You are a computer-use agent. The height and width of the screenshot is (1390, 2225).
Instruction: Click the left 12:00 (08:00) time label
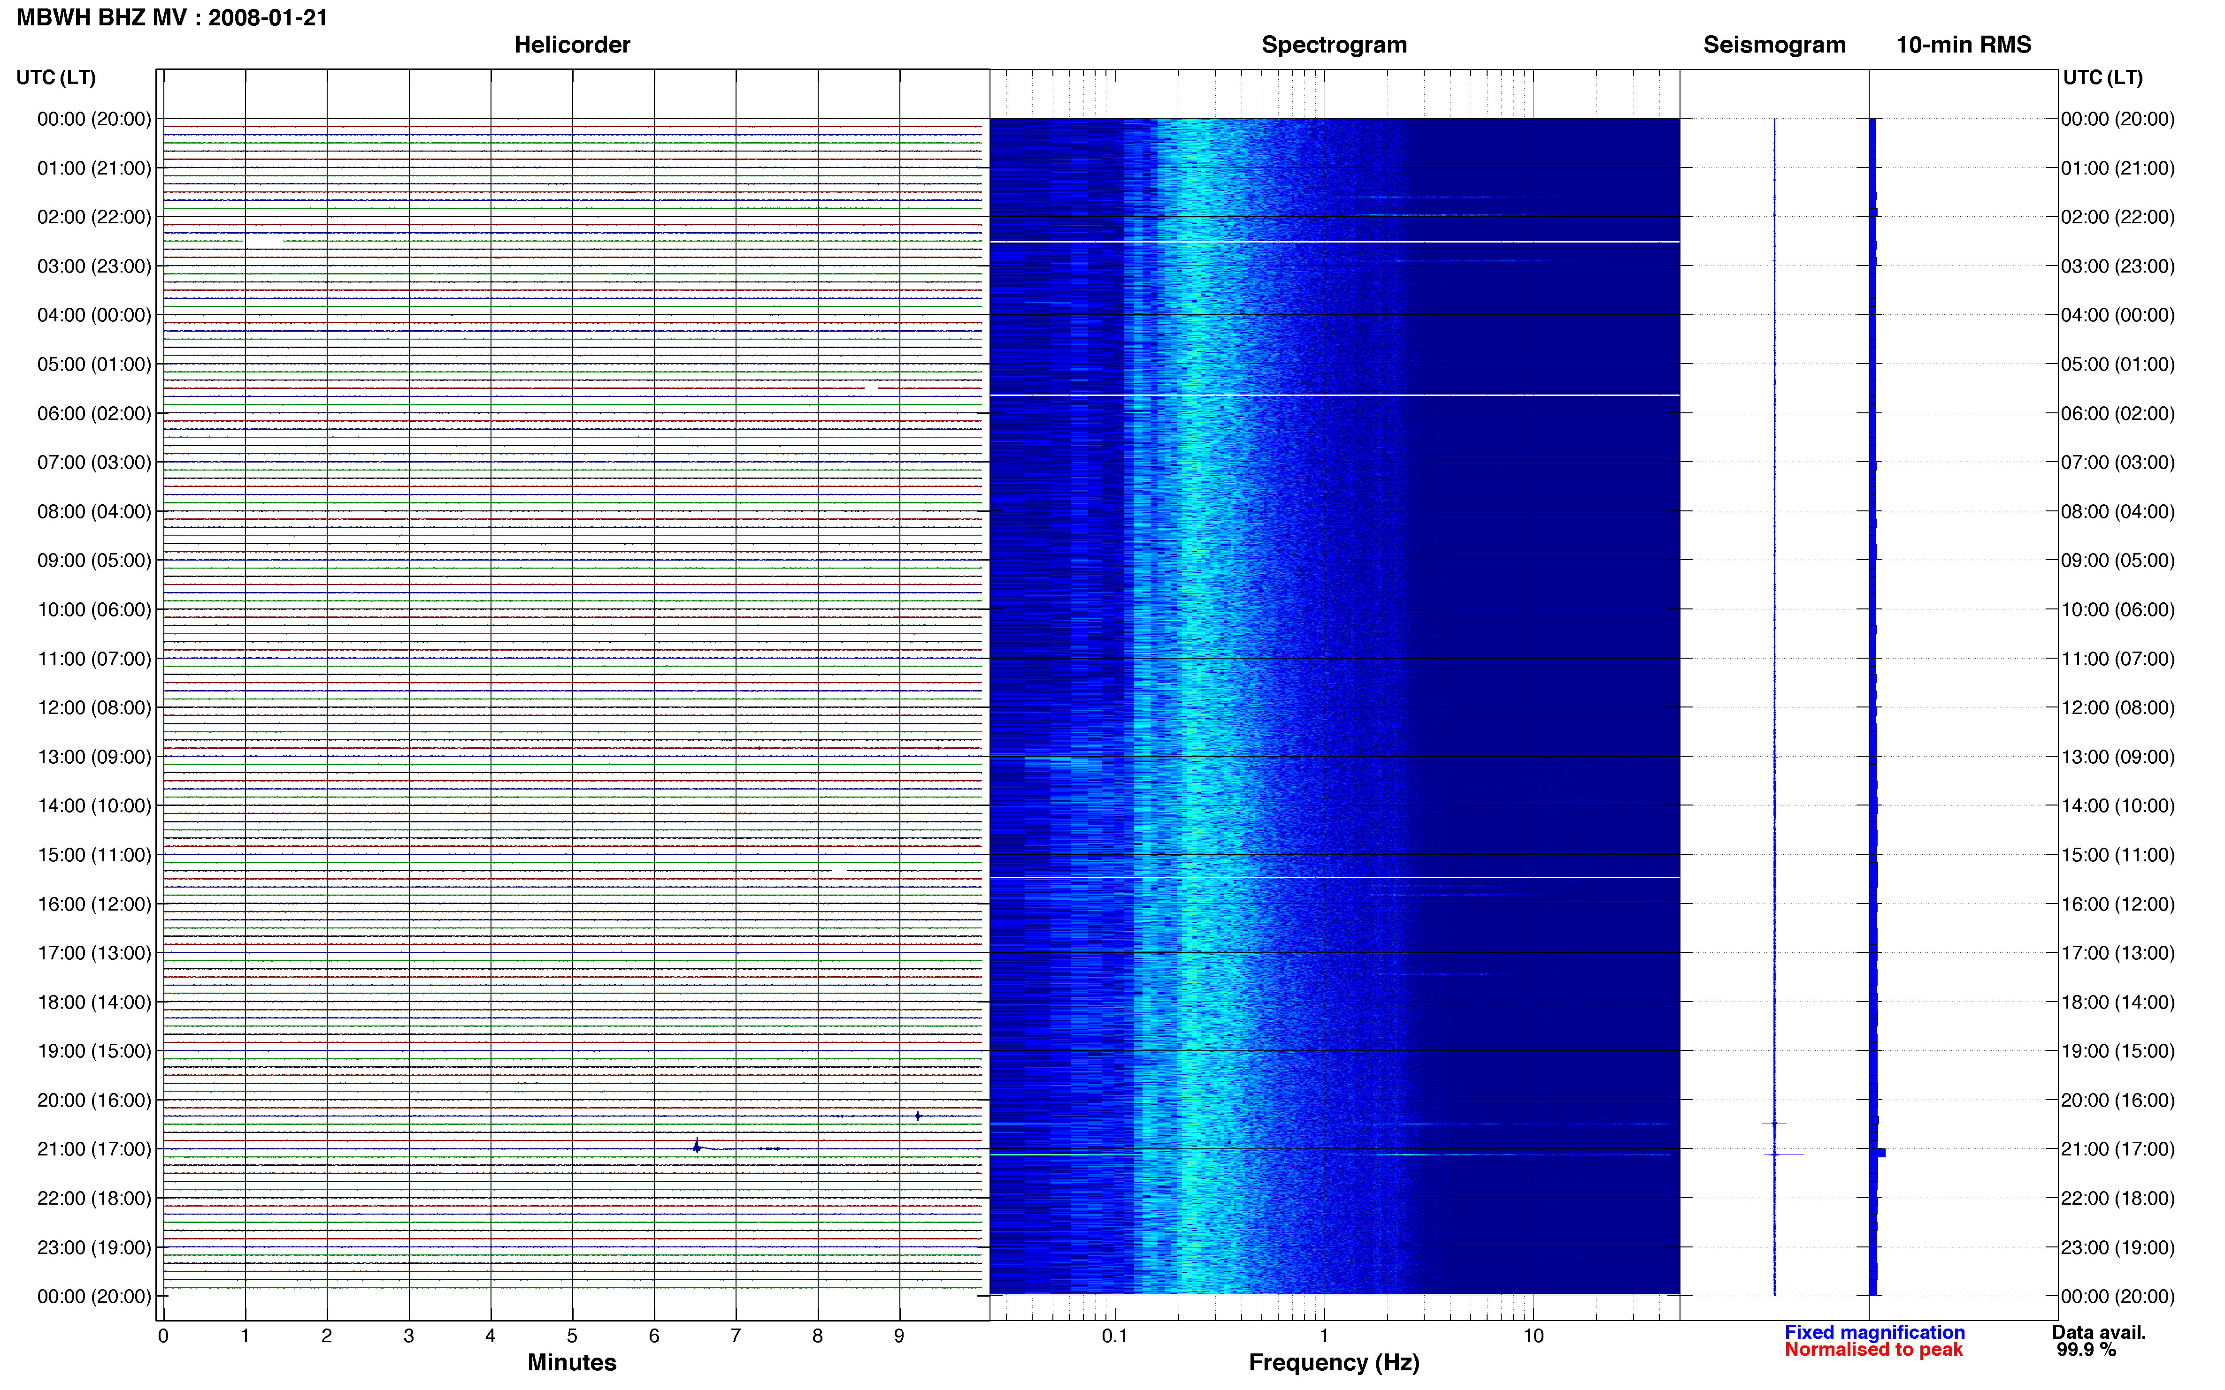point(94,708)
